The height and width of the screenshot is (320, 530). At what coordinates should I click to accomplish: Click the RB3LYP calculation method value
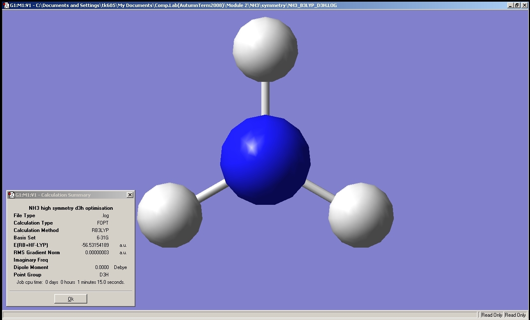[100, 230]
